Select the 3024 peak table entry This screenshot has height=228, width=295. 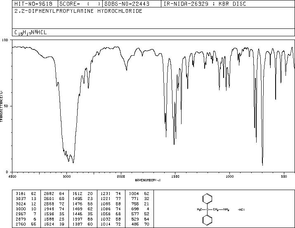[26, 204]
